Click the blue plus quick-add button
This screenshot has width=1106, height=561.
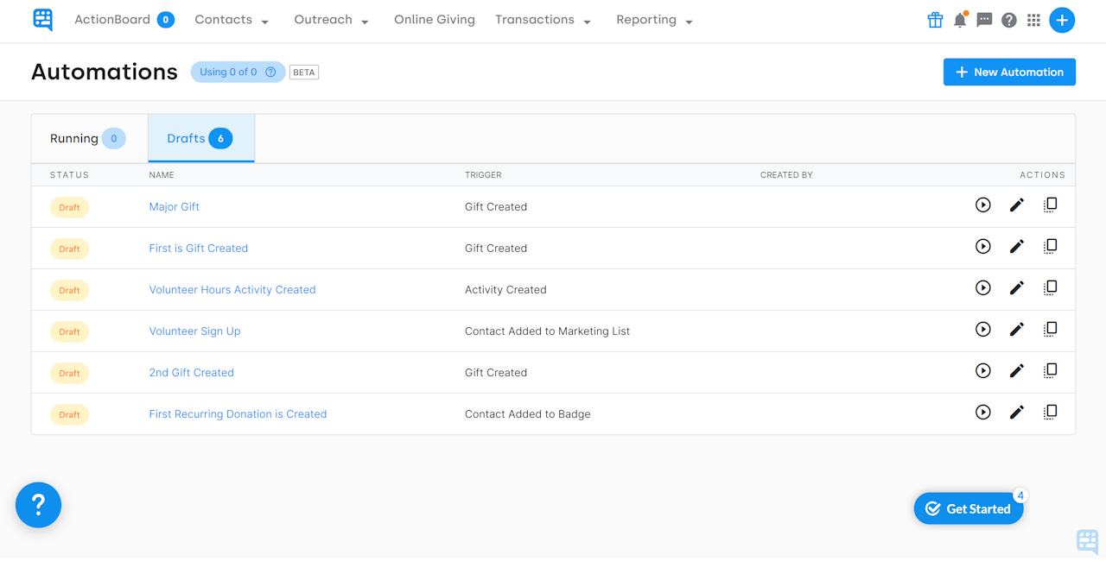click(x=1062, y=20)
